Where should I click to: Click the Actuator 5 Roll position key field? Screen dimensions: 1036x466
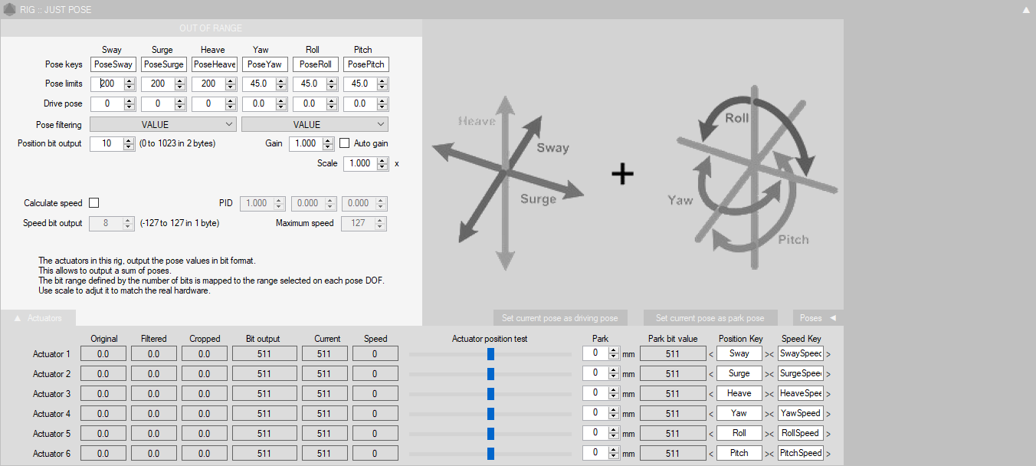tap(739, 433)
